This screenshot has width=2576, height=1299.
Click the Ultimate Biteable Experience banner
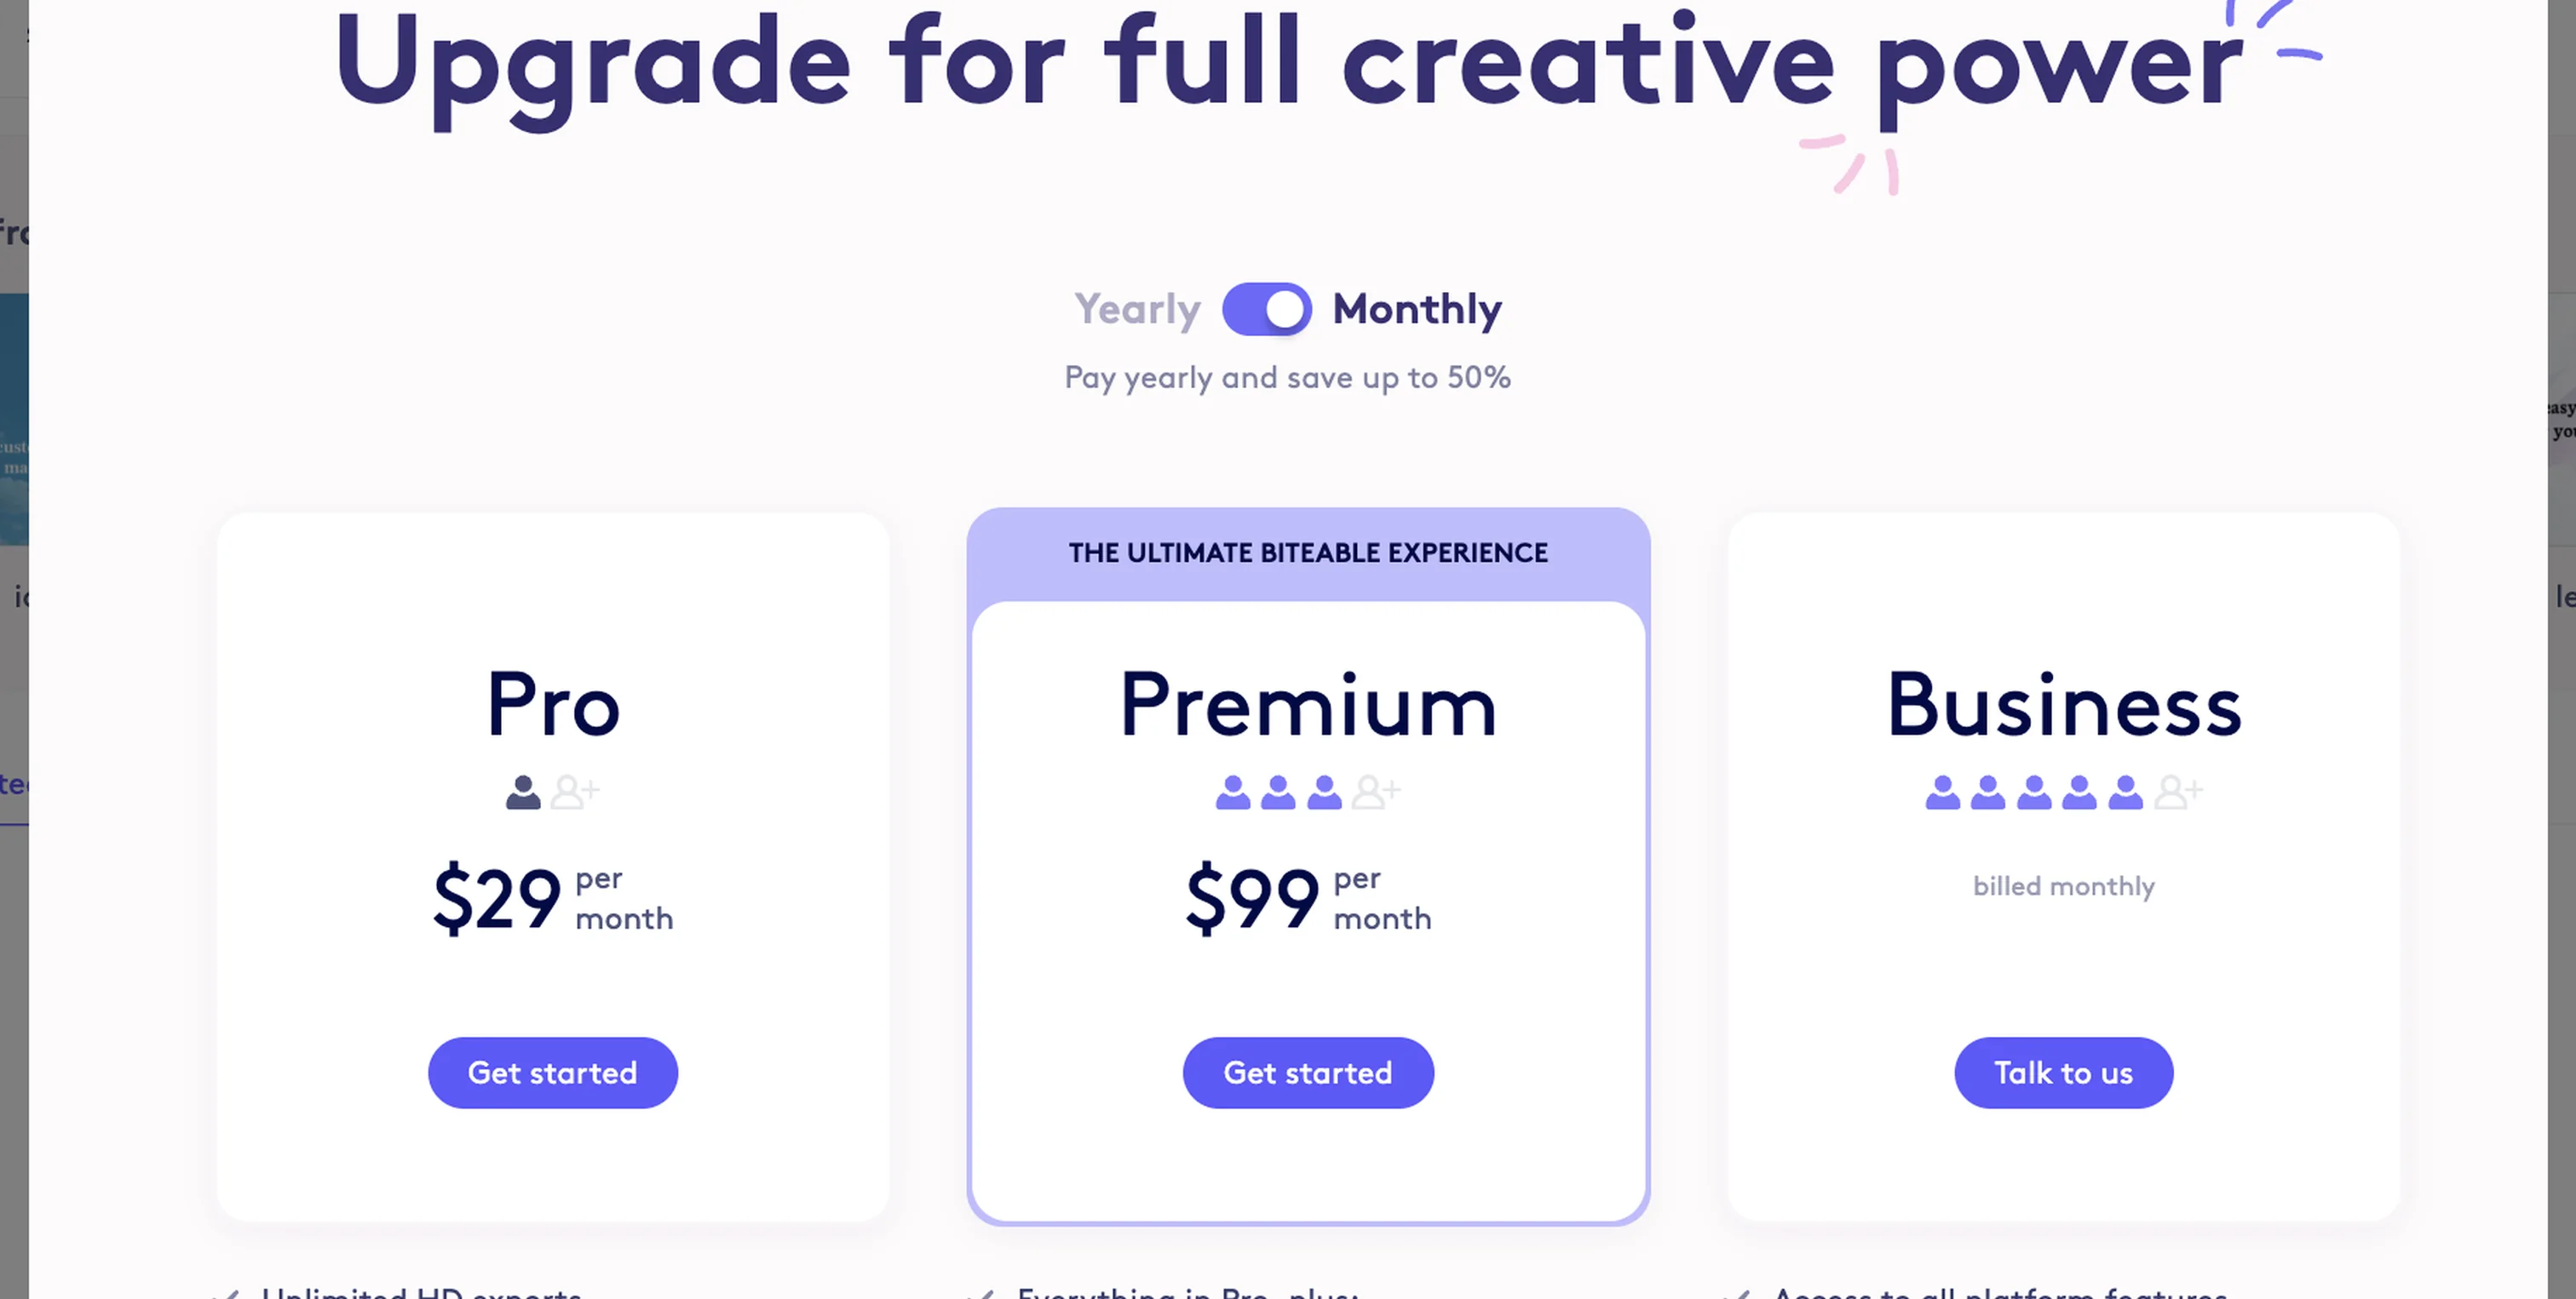coord(1308,552)
